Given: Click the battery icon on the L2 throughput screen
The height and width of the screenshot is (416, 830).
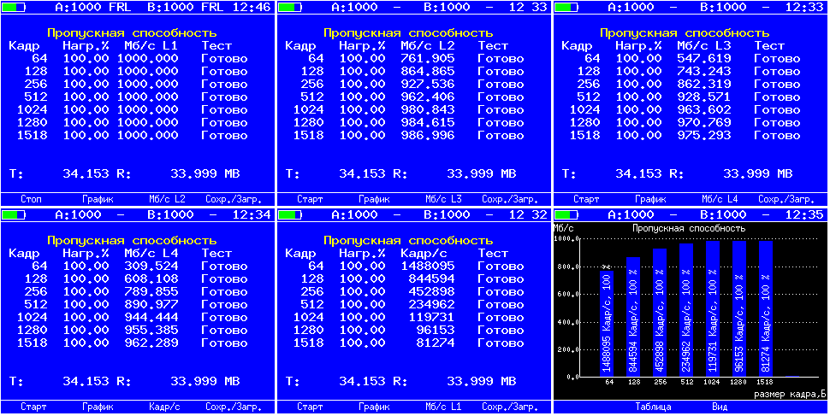Looking at the screenshot, I should [289, 8].
